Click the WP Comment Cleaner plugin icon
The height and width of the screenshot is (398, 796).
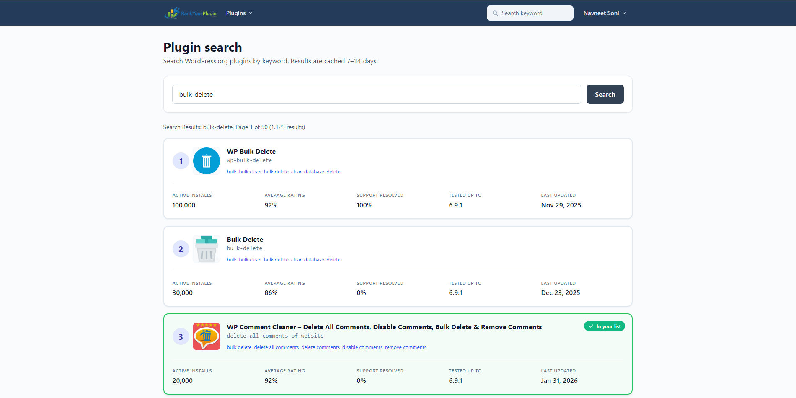[x=206, y=336]
